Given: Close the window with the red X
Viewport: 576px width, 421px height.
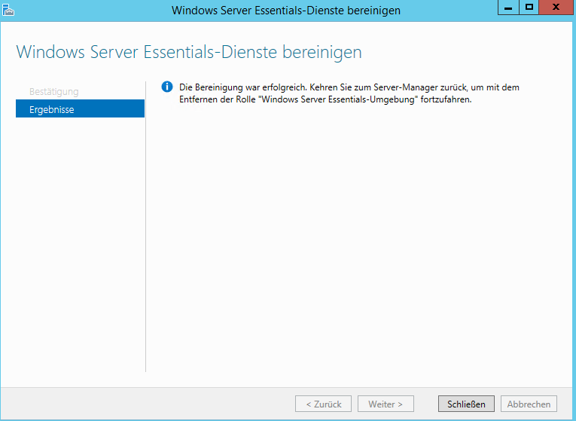Looking at the screenshot, I should 555,8.
